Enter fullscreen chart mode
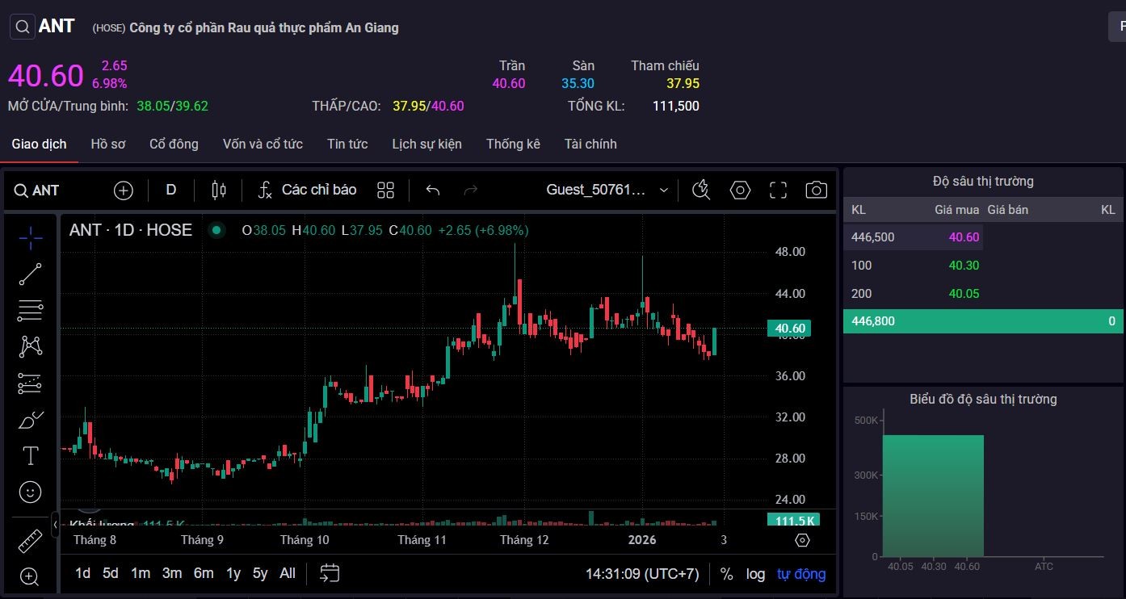The height and width of the screenshot is (599, 1126). 778,191
